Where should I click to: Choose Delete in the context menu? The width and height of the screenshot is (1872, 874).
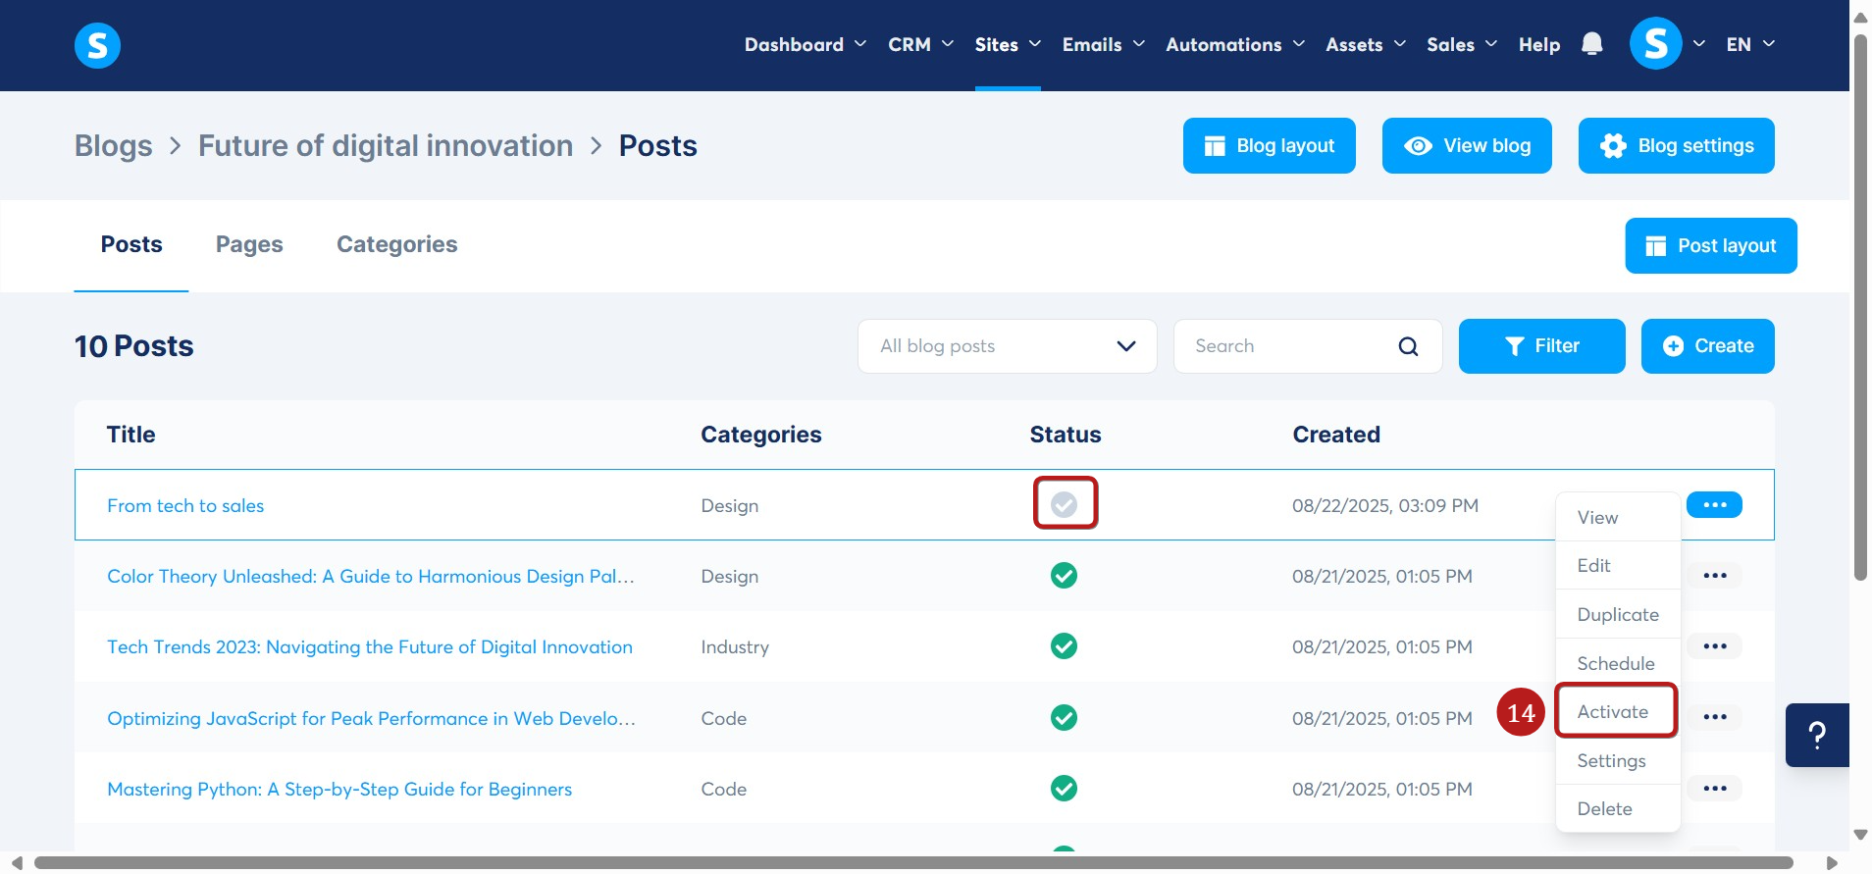[x=1618, y=809]
